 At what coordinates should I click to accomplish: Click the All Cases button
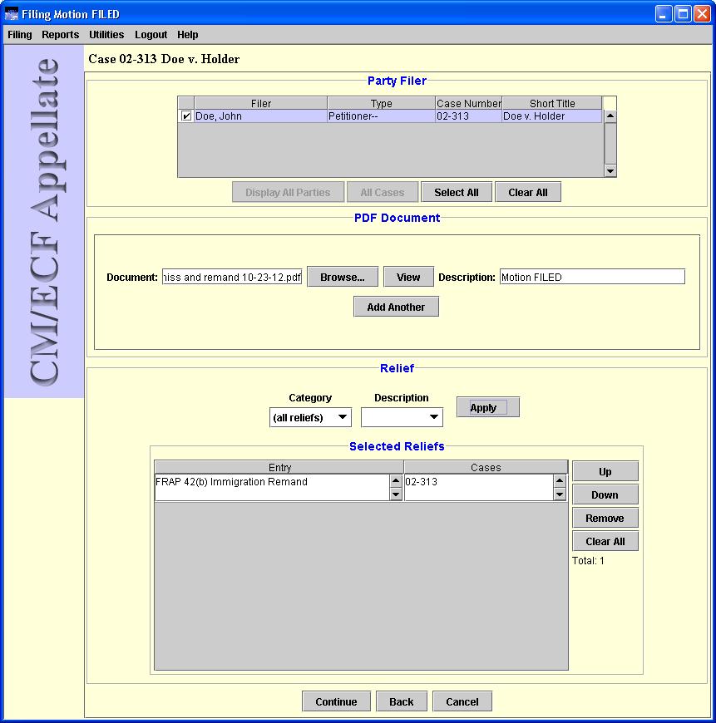(x=383, y=192)
